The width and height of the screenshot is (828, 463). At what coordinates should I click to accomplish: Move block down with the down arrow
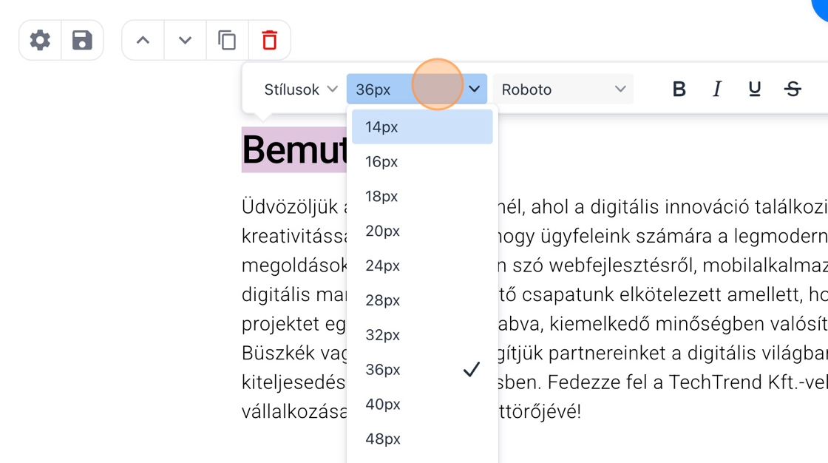pyautogui.click(x=185, y=40)
